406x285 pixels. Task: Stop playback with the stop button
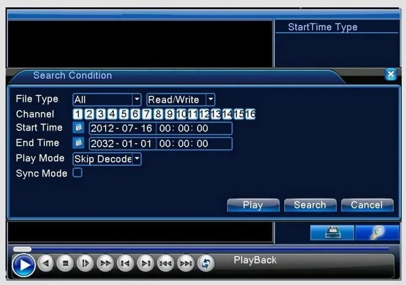tap(65, 263)
